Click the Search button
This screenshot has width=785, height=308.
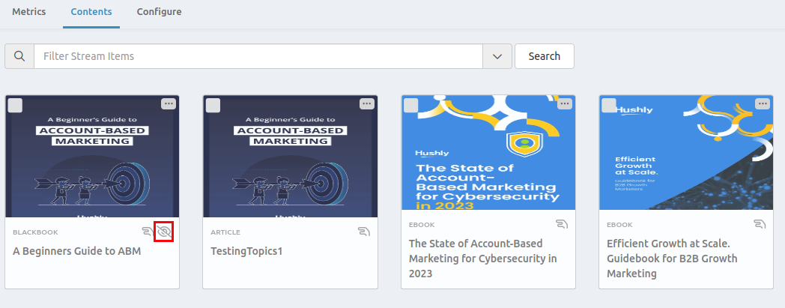pos(545,56)
